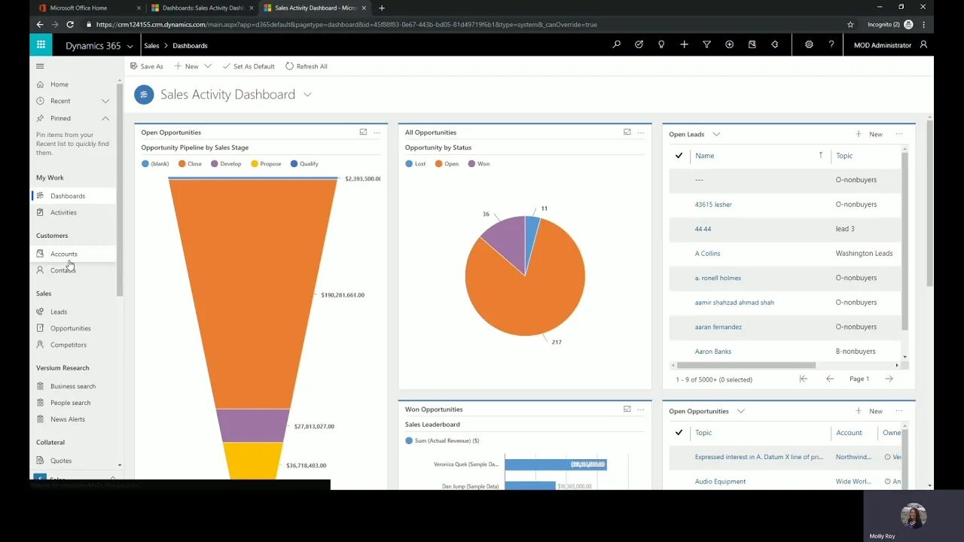Open the Dynamics 365 app dropdown
This screenshot has width=964, height=542.
tap(130, 46)
